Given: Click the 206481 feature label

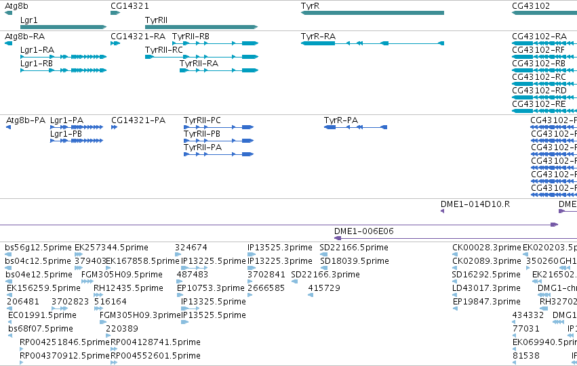Looking at the screenshot, I should (23, 302).
